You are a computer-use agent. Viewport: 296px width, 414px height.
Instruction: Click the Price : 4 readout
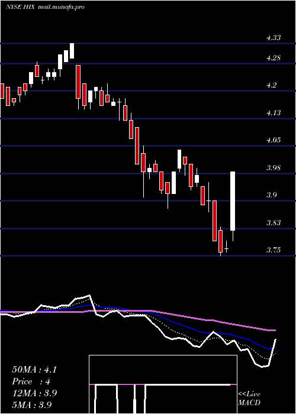point(31,381)
